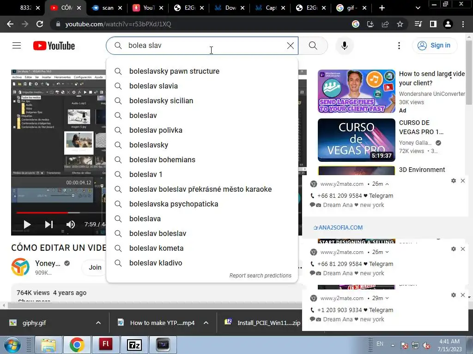Open 'CURSO de VEGAS PRO' video thumbnail
This screenshot has width=473, height=354.
tap(356, 140)
